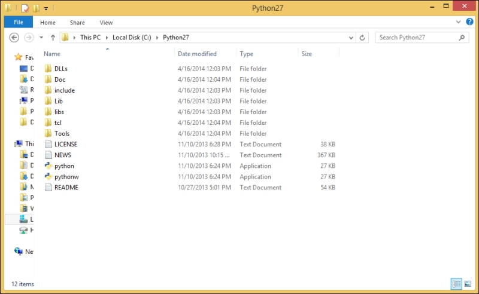This screenshot has width=479, height=294.
Task: Select Network in navigation pane
Action: (x=24, y=252)
